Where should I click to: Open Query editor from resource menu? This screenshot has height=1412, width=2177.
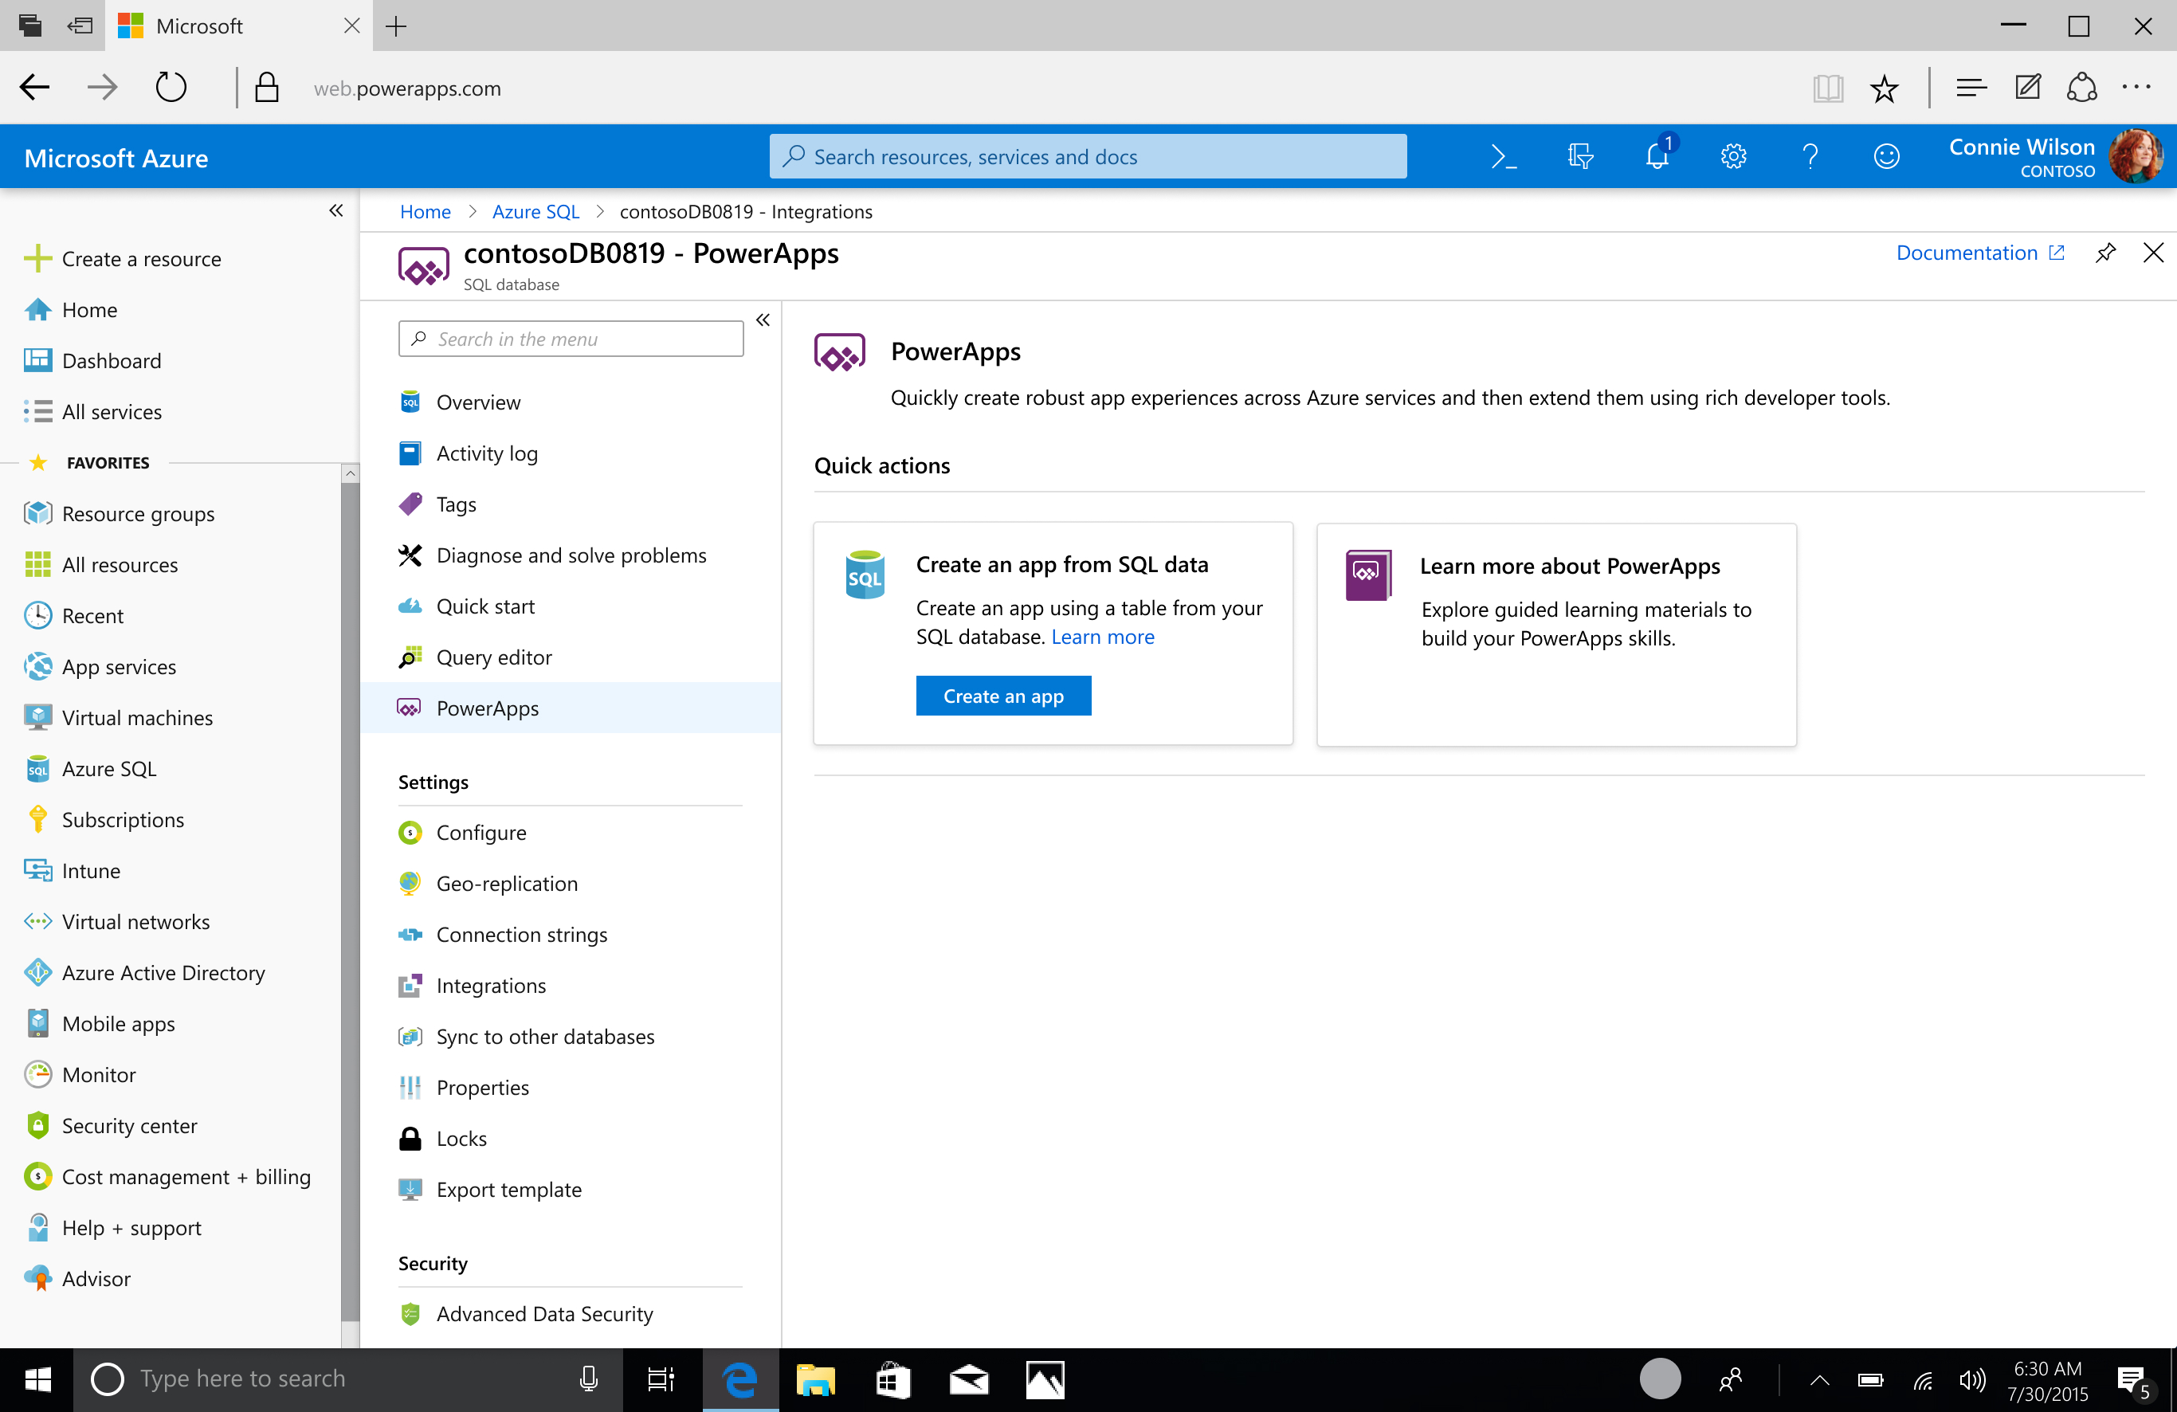[x=494, y=657]
